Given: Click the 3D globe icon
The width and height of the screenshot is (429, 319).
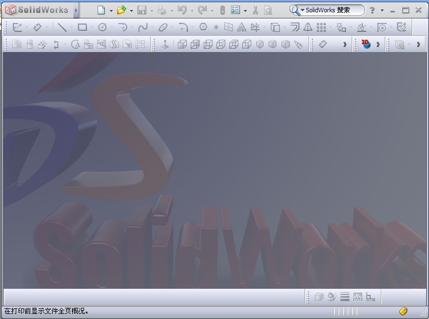Looking at the screenshot, I should pyautogui.click(x=366, y=44).
